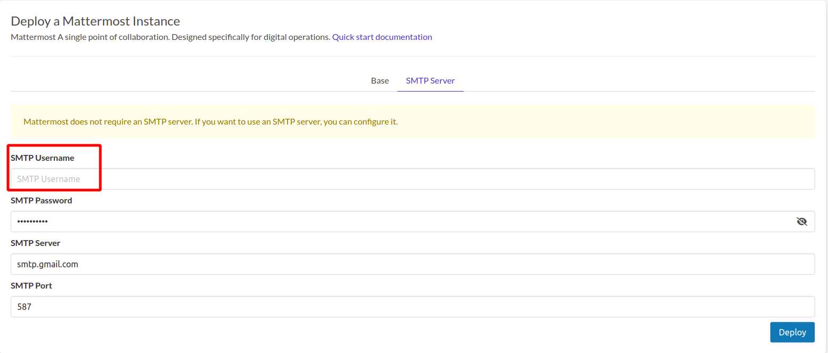
Task: Click the SMTP Port label
Action: point(31,285)
